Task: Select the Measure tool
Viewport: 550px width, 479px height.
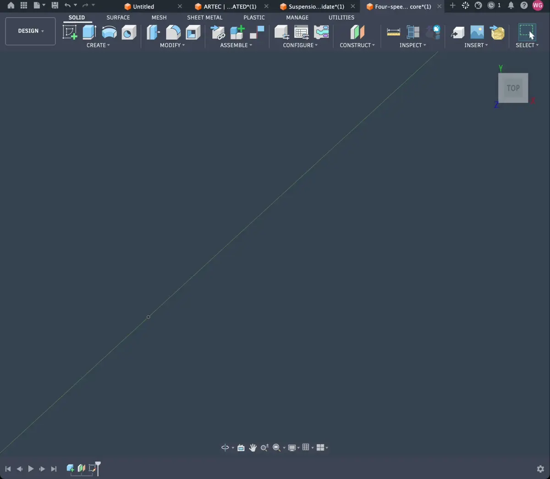Action: tap(393, 32)
